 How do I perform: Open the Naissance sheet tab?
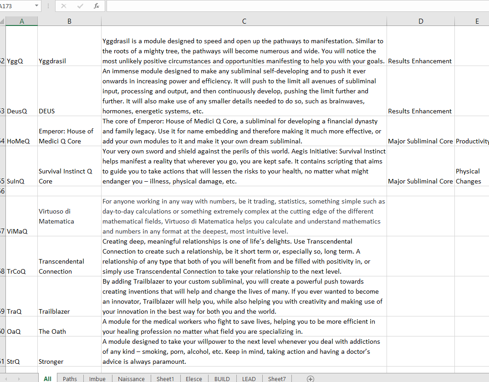(131, 378)
